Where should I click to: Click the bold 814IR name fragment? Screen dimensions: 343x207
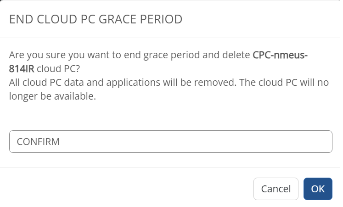click(22, 69)
